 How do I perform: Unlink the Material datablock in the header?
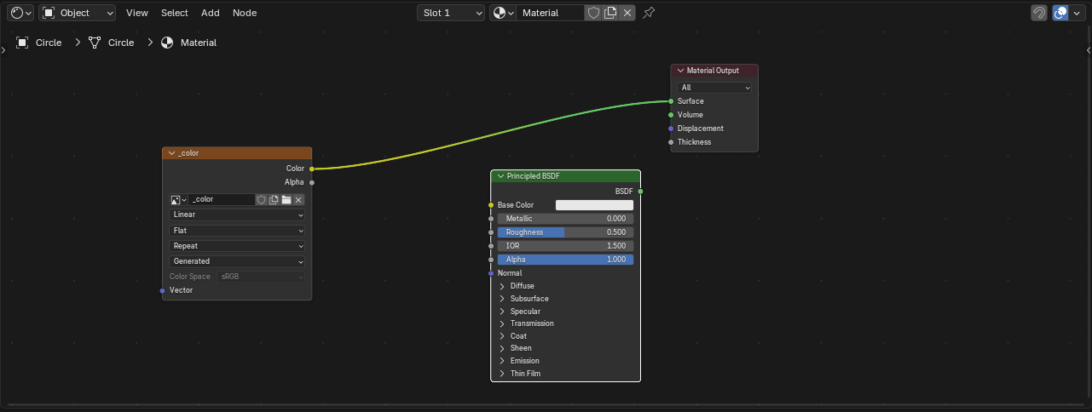pyautogui.click(x=627, y=13)
